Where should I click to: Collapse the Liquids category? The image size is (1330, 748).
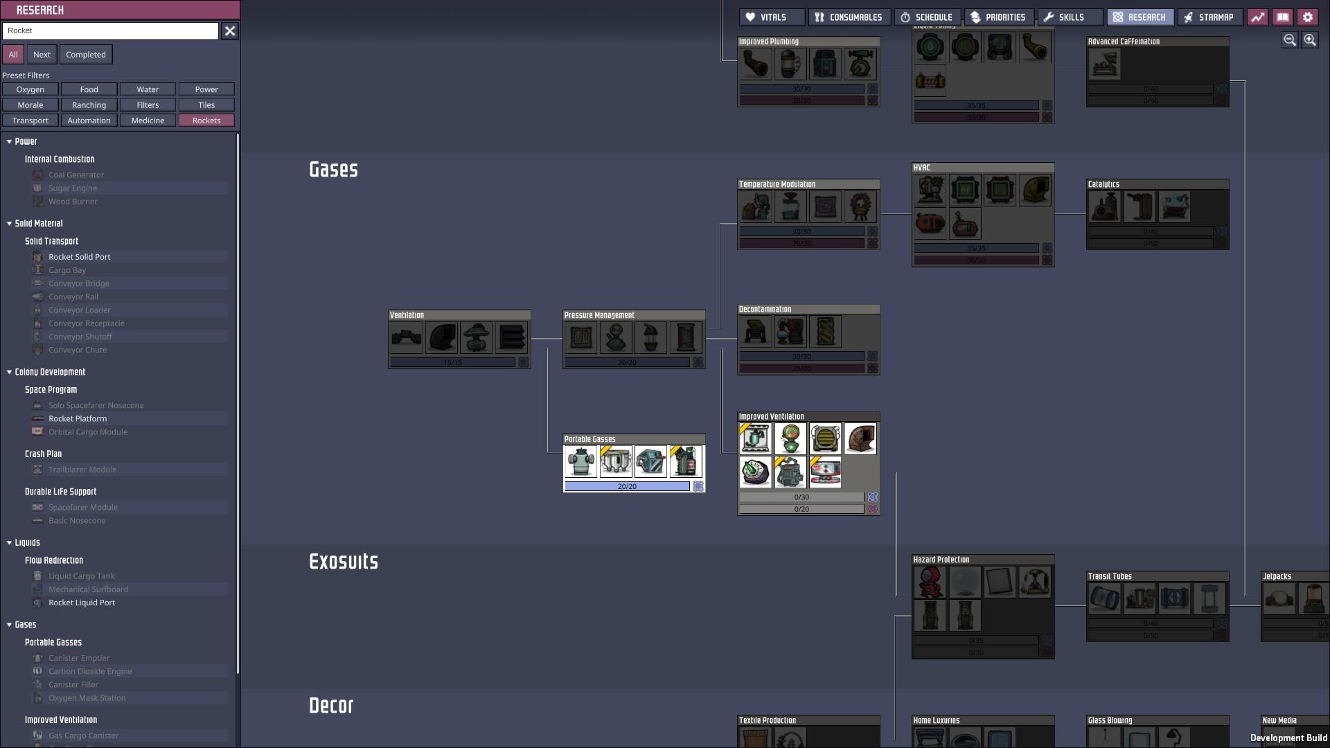(10, 543)
